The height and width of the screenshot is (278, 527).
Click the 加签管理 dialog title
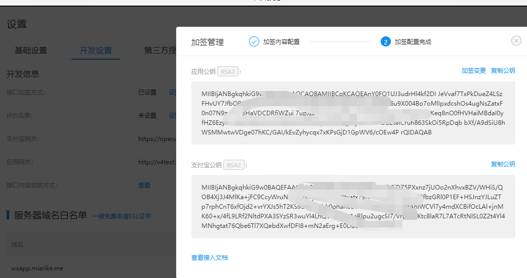pyautogui.click(x=208, y=42)
